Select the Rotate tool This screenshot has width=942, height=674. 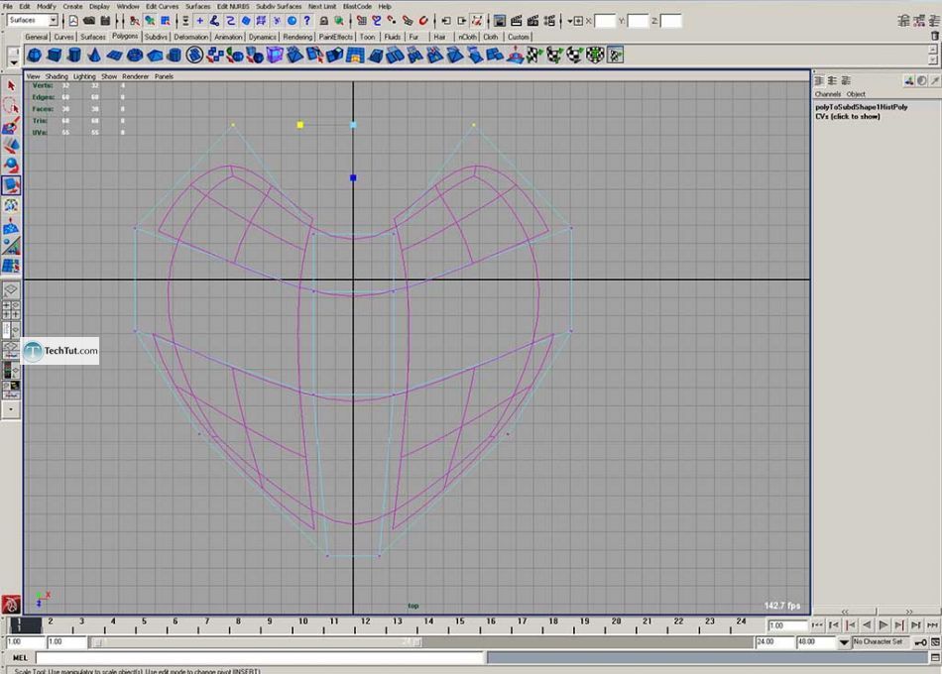point(11,166)
